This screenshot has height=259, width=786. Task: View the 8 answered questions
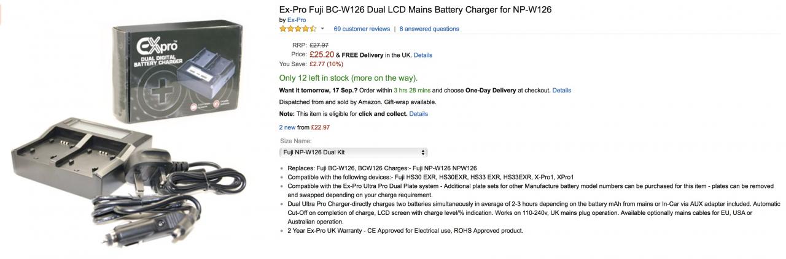pyautogui.click(x=429, y=29)
